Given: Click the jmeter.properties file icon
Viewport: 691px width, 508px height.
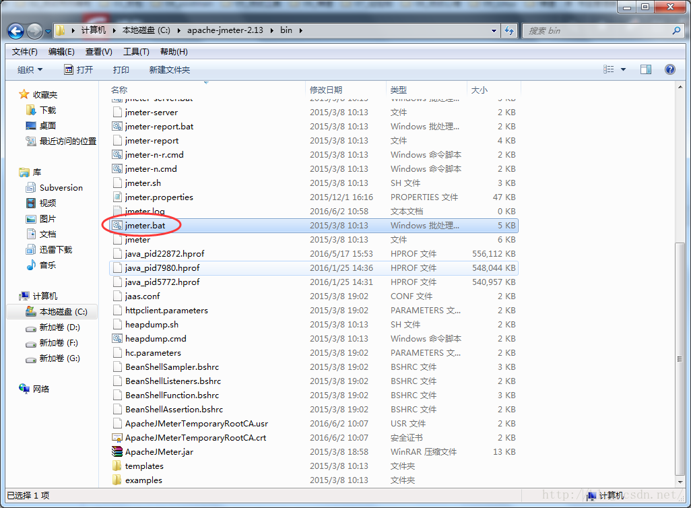Looking at the screenshot, I should tap(117, 197).
